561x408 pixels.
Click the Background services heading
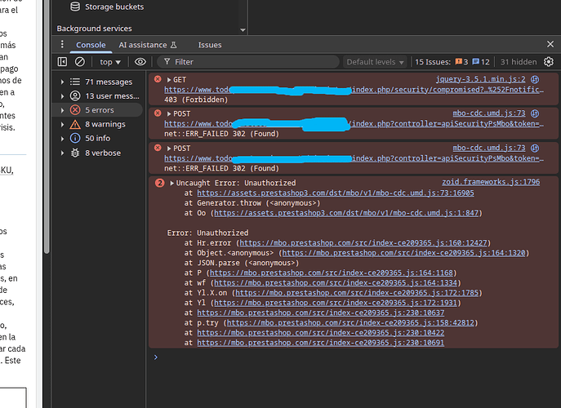point(94,29)
